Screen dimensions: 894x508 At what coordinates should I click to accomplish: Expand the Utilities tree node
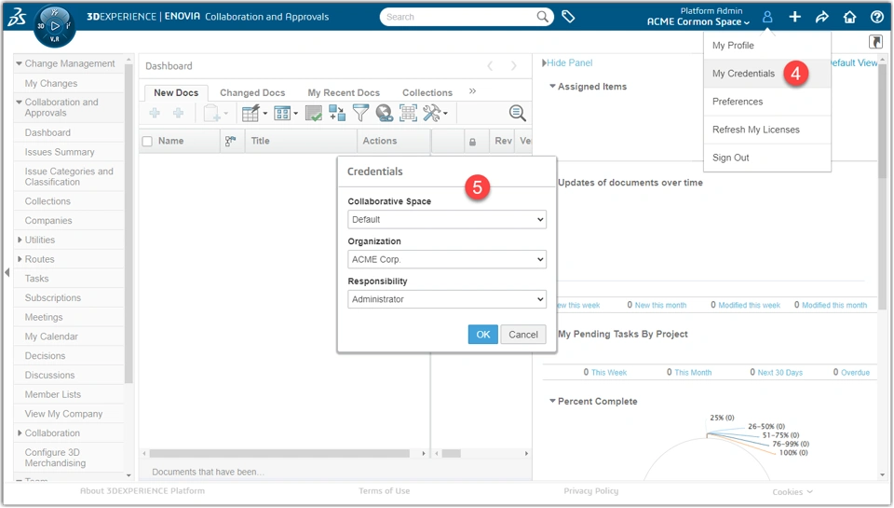click(x=20, y=240)
